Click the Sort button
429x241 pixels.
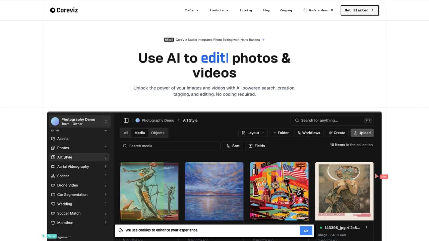[233, 146]
